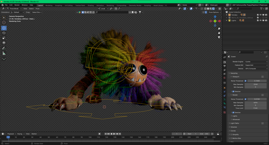Open the Object properties tab
Image resolution: width=269 pixels, height=145 pixels.
pos(225,88)
